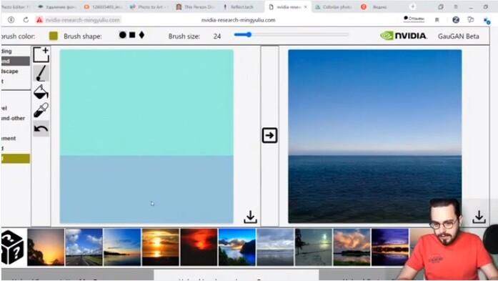Switch to the Colorize photo tab
The height and width of the screenshot is (281, 498).
333,6
